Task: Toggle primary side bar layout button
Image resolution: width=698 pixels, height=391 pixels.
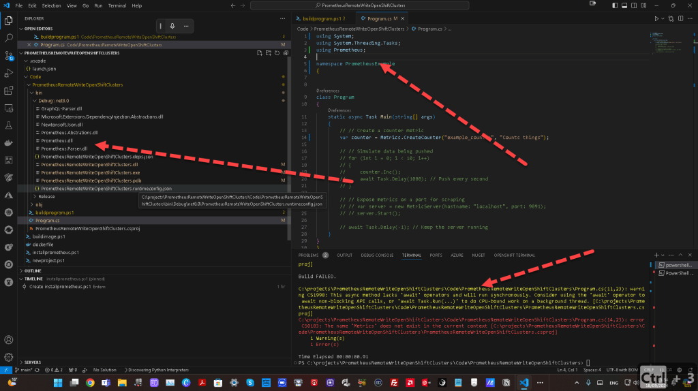Action: pos(615,5)
